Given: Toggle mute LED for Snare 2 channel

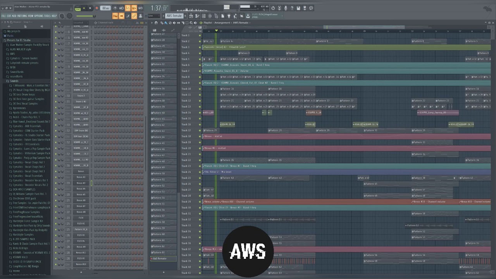Looking at the screenshot, I should point(56,96).
